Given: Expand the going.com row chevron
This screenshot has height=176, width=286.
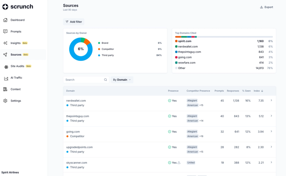Looking at the screenshot, I should 271,131.
